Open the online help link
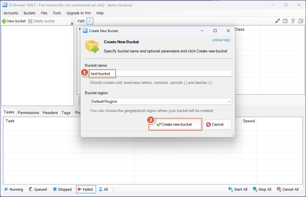Image resolution: width=306 pixels, height=197 pixels. pos(221,40)
